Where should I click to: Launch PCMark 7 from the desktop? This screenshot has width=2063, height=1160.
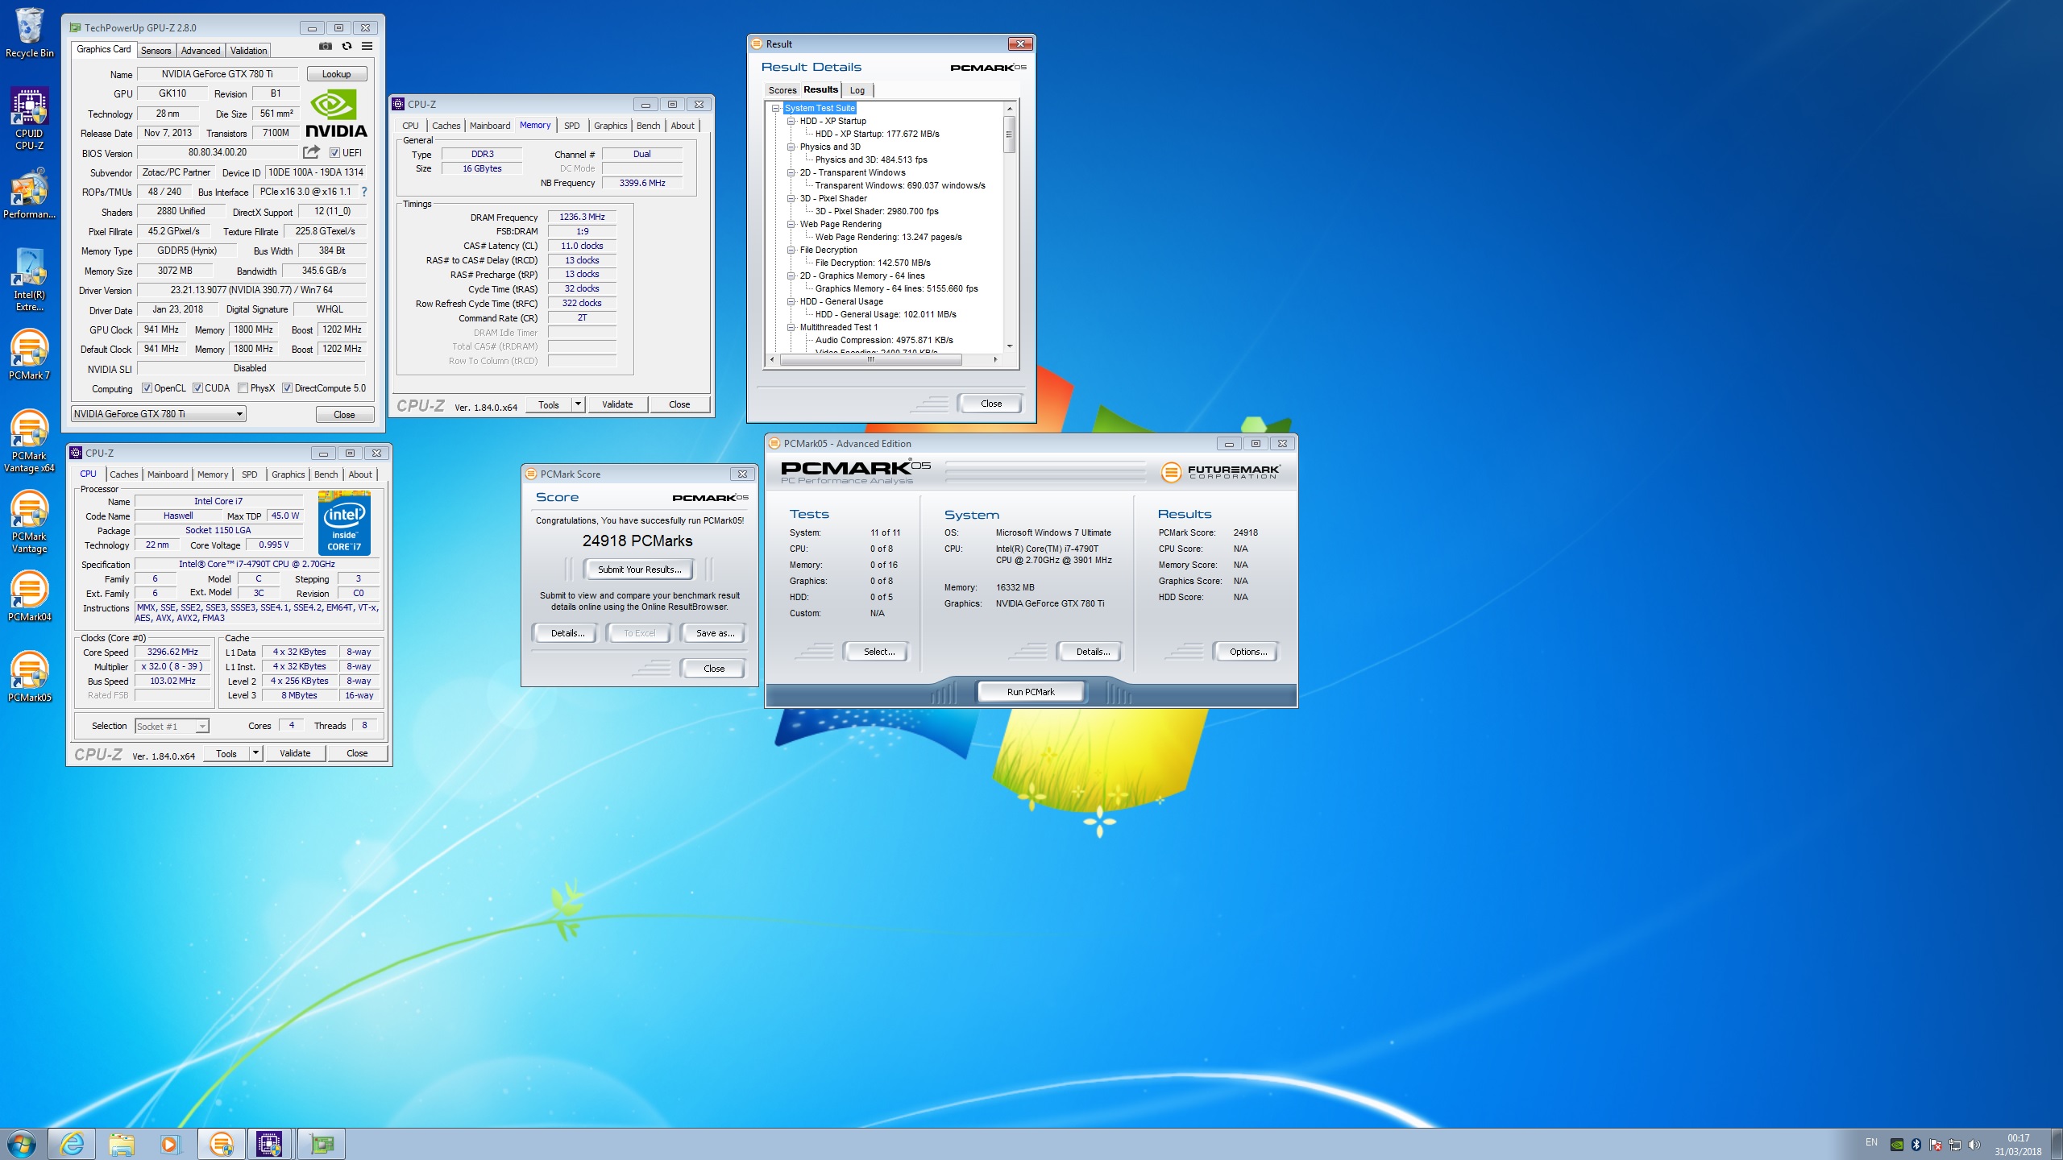tap(30, 355)
